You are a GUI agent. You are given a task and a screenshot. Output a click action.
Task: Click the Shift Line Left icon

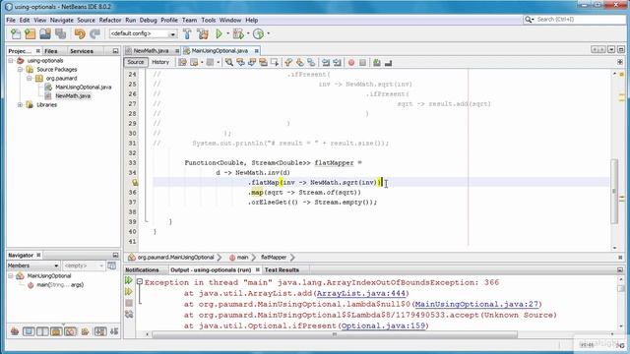click(x=326, y=62)
